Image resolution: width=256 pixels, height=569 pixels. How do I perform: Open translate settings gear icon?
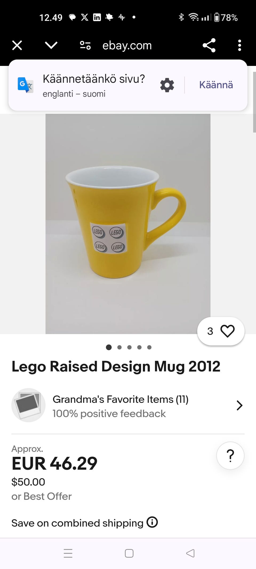click(167, 85)
